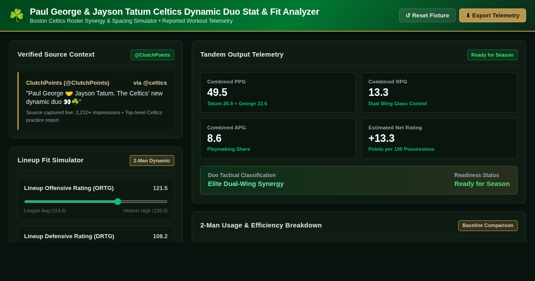Click Ready for Season badge in telemetry header
The width and height of the screenshot is (535, 281).
492,55
